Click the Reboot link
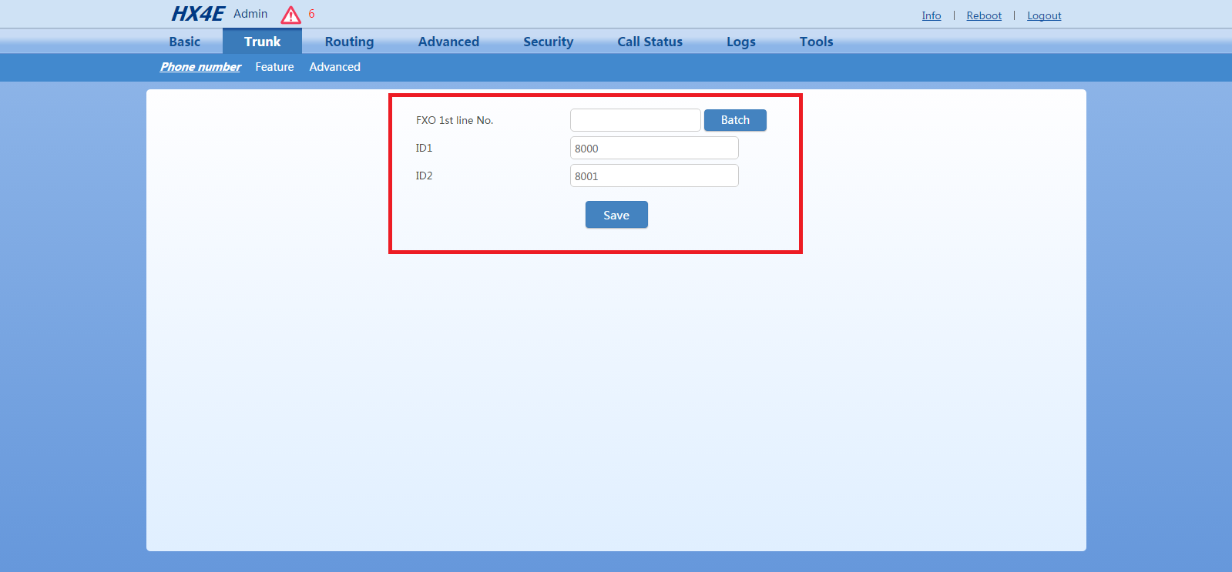1232x572 pixels. 984,15
